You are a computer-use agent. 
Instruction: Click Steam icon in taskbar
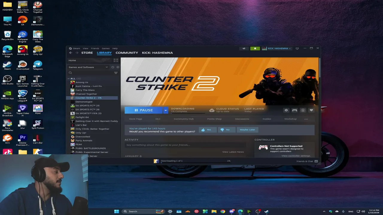tap(266, 211)
